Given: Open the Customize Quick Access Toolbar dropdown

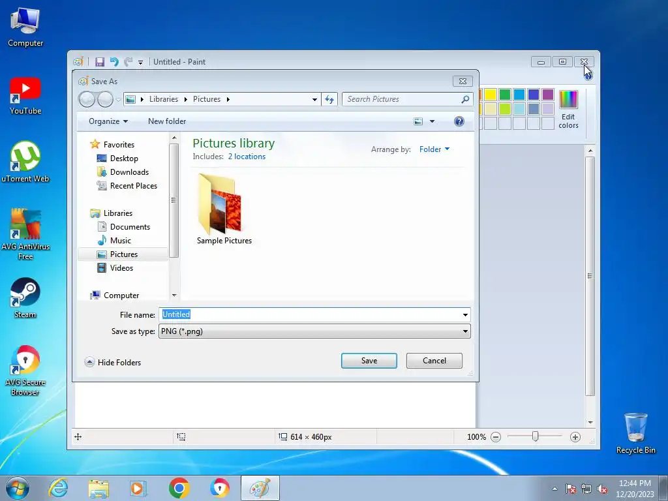Looking at the screenshot, I should click(140, 63).
